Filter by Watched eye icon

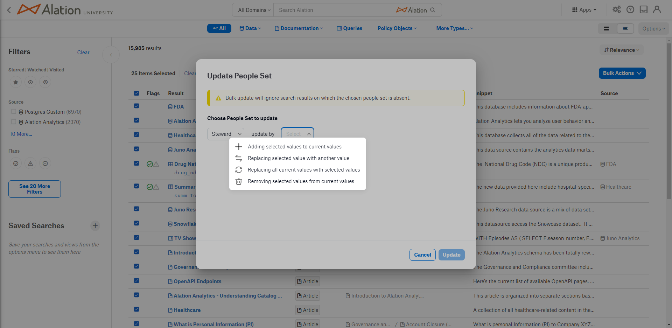click(x=30, y=82)
